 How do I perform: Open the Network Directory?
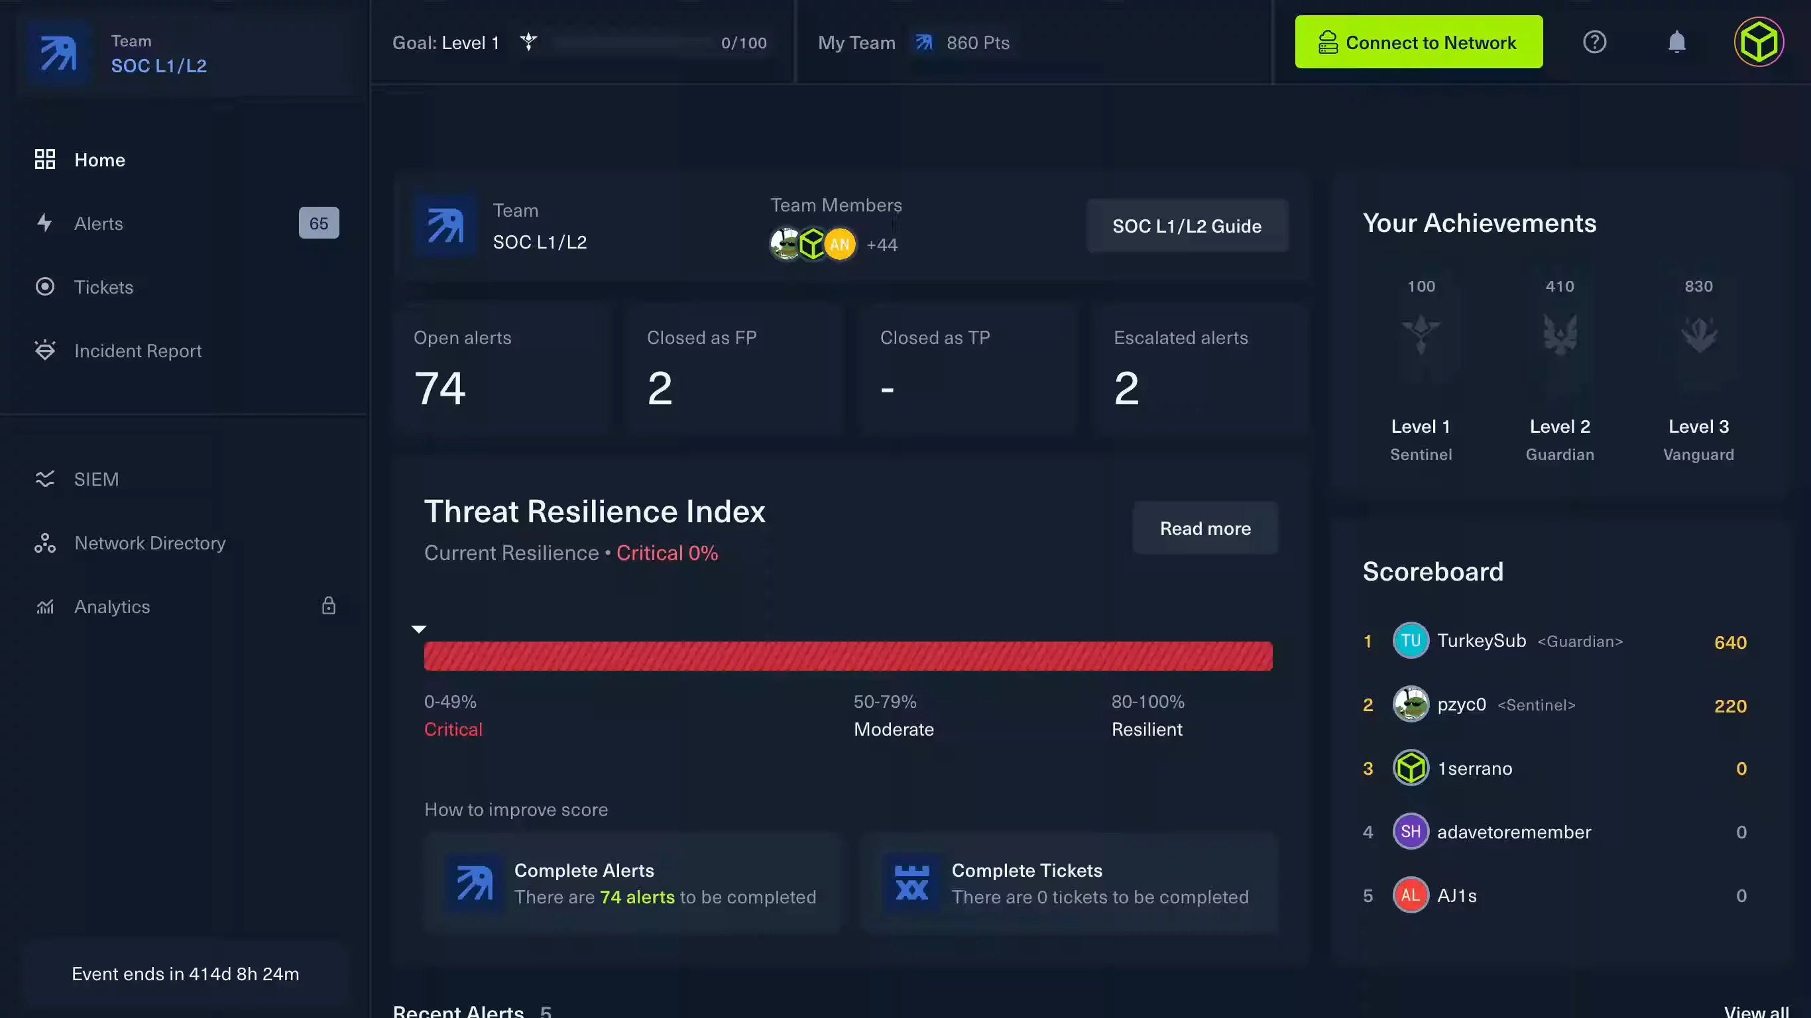[149, 543]
